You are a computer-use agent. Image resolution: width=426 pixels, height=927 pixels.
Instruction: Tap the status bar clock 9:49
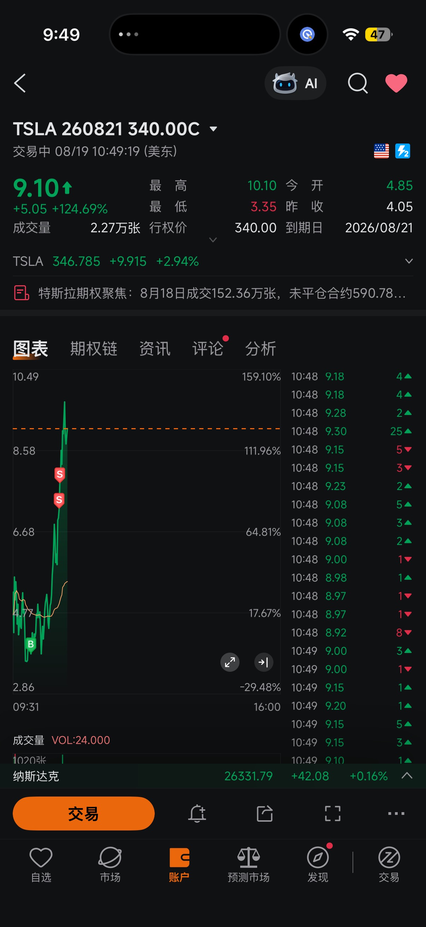[x=61, y=35]
